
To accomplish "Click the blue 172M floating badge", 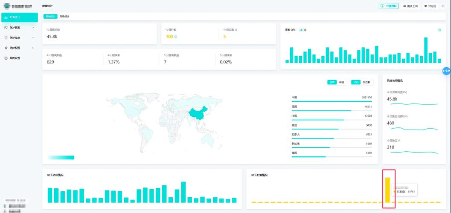I will click(446, 70).
